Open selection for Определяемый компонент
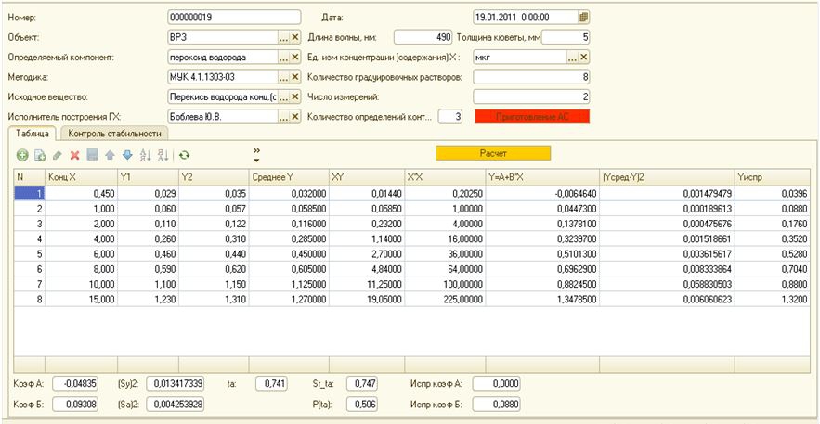Screen dimensions: 820x424 283,58
